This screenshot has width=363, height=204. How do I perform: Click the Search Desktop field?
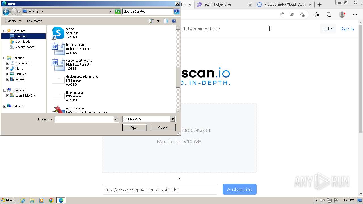[148, 12]
